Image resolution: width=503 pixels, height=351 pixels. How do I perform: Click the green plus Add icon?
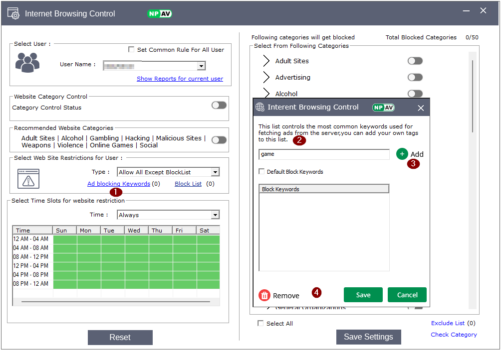tap(402, 154)
